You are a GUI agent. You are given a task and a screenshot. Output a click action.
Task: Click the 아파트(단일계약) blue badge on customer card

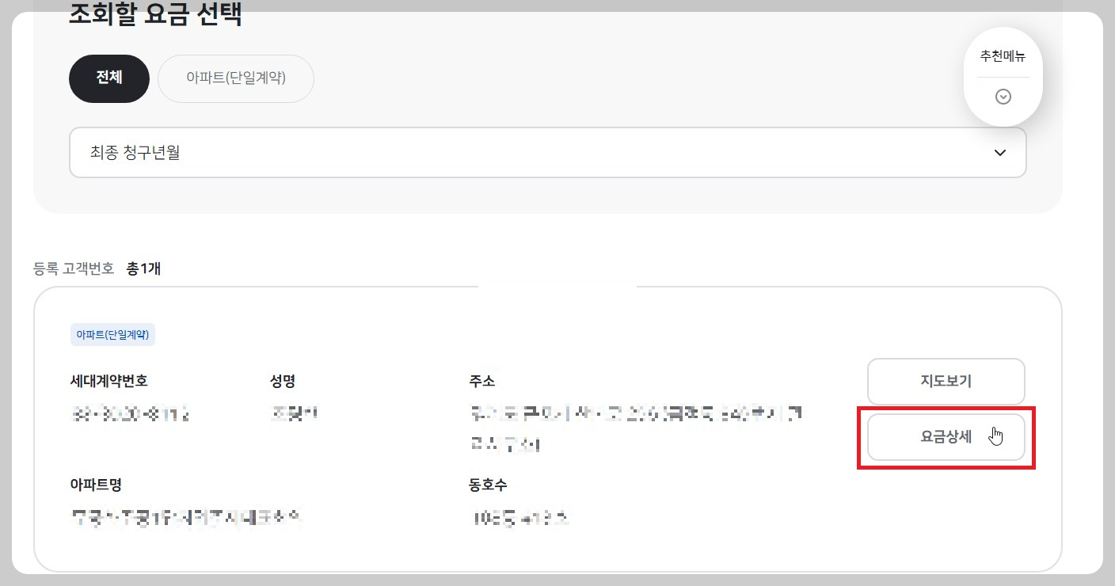(113, 334)
